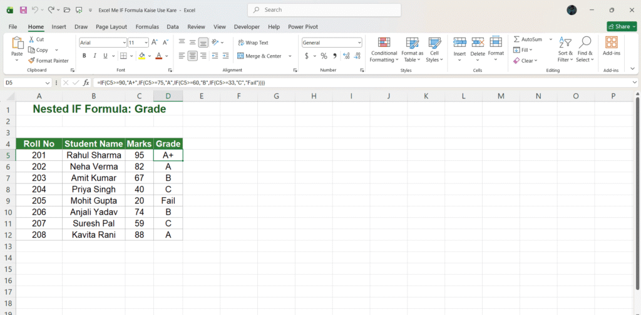Open the Format as Table dropdown

pyautogui.click(x=413, y=49)
